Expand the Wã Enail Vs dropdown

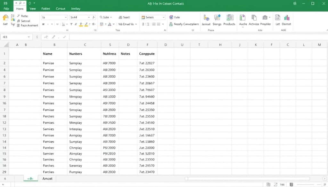point(136,24)
